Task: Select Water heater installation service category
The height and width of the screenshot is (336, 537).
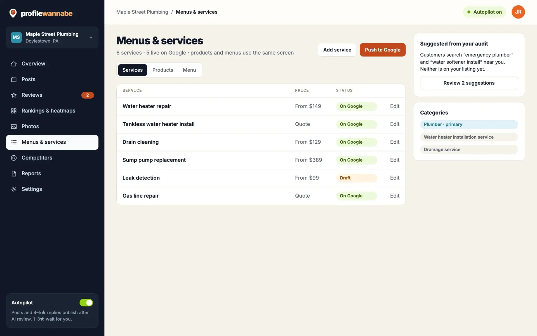Action: click(x=469, y=137)
